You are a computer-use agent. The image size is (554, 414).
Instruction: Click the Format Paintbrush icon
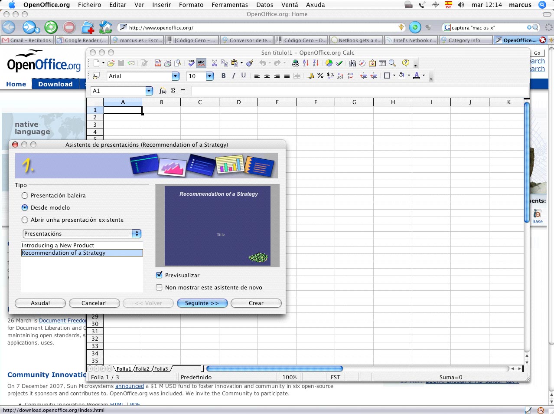[249, 63]
